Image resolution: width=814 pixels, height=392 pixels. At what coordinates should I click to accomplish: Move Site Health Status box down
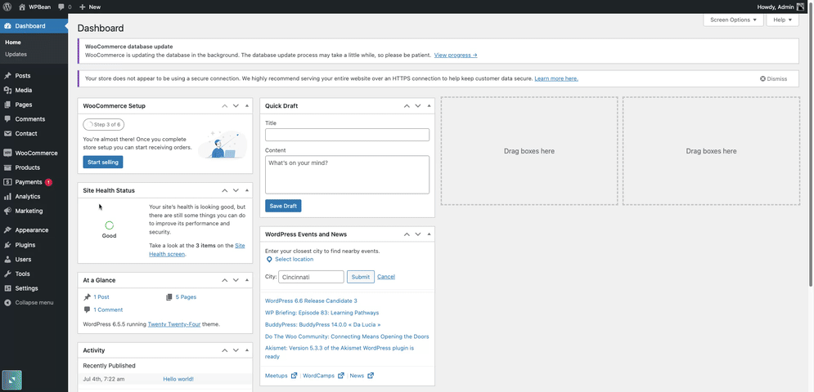pos(236,190)
